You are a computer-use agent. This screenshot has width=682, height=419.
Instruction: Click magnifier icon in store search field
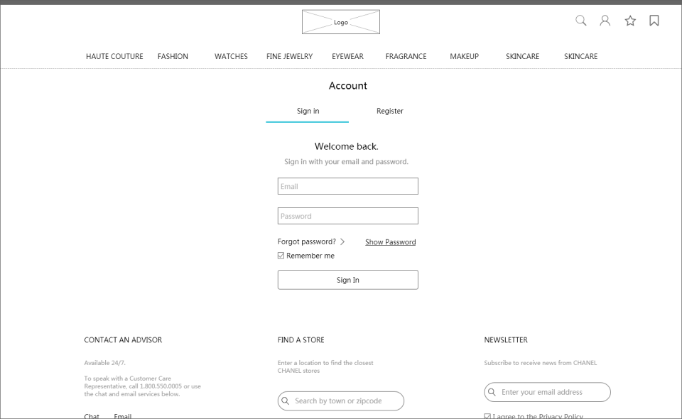click(x=286, y=401)
